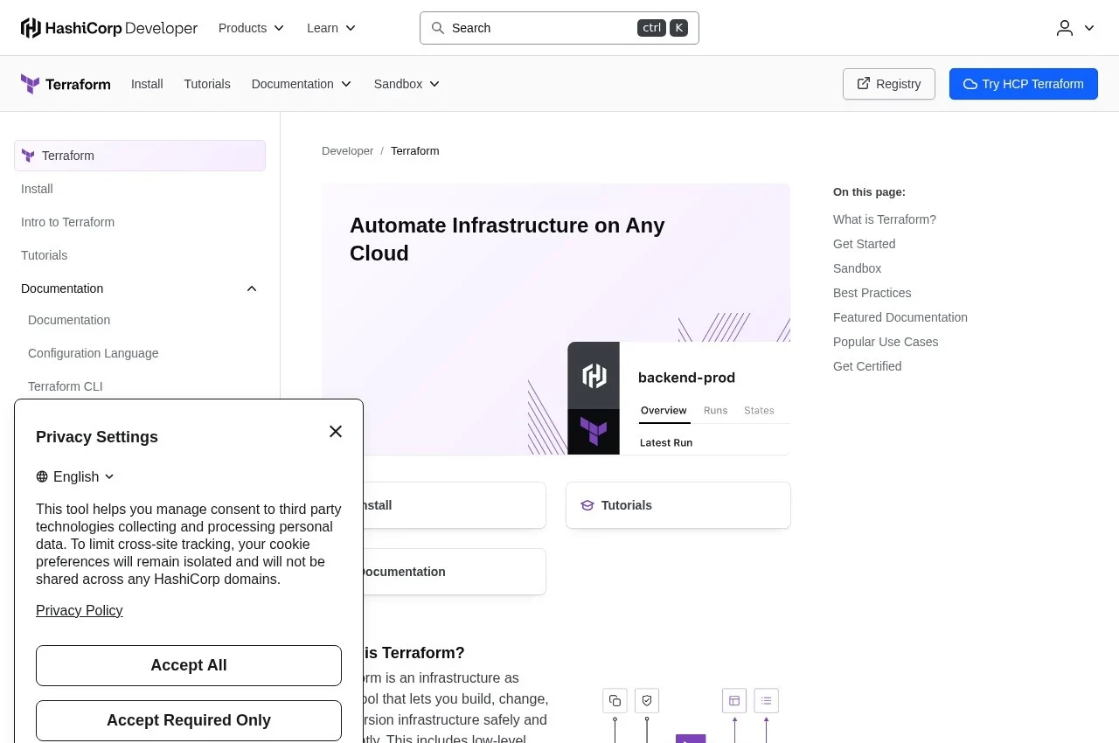Click Try HCP Terraform button
This screenshot has height=743, width=1119.
[x=1024, y=84]
